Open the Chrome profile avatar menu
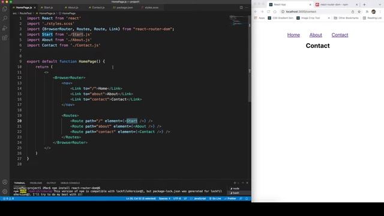 click(x=373, y=11)
